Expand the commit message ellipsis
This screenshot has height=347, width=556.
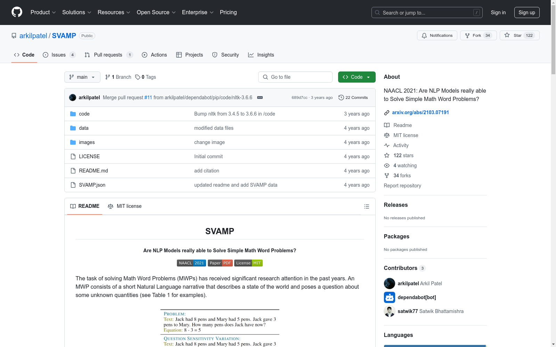pyautogui.click(x=260, y=98)
